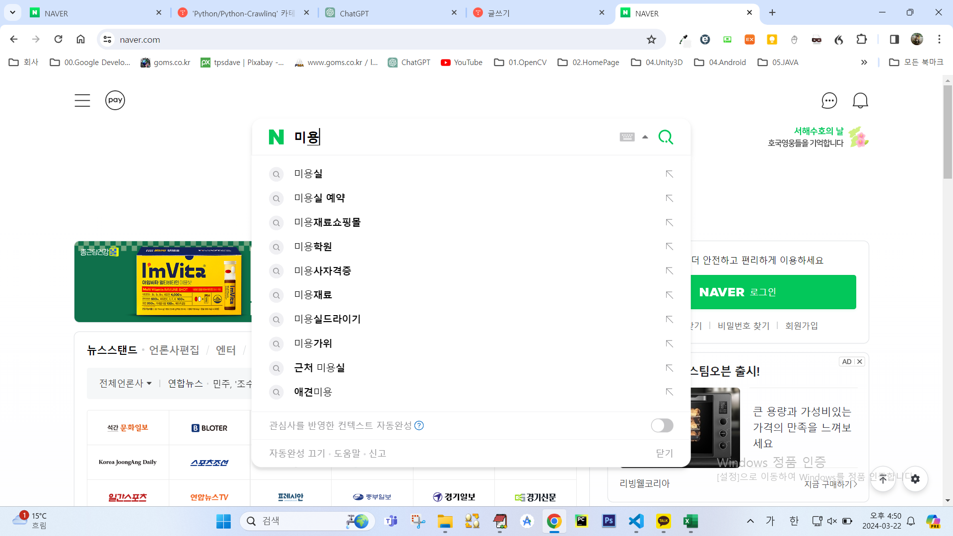This screenshot has height=536, width=953.
Task: Toggle the Korean/English IME indicator 한
Action: [794, 521]
